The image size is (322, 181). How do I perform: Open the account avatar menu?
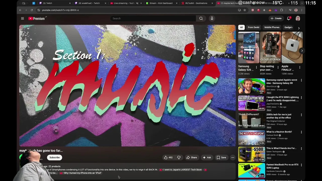[298, 18]
